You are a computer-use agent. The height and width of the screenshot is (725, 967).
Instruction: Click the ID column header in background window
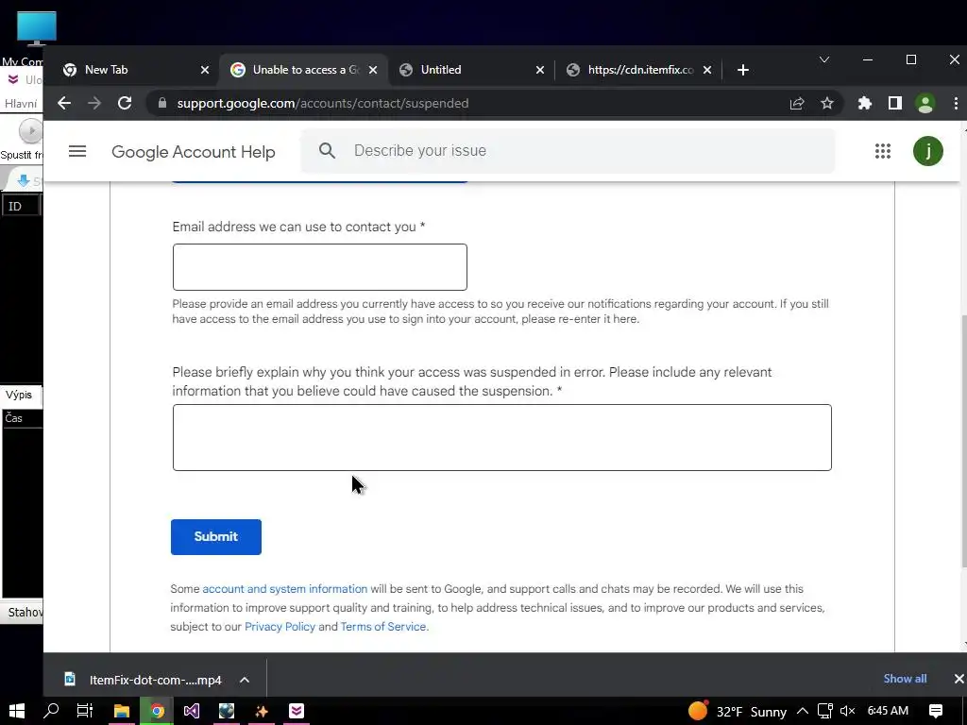tap(21, 206)
